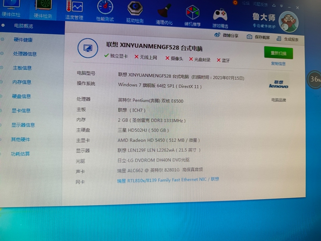321x241 pixels.
Task: Click 三星 HD502HJ ( 500 GB ) text
Action: click(x=143, y=130)
